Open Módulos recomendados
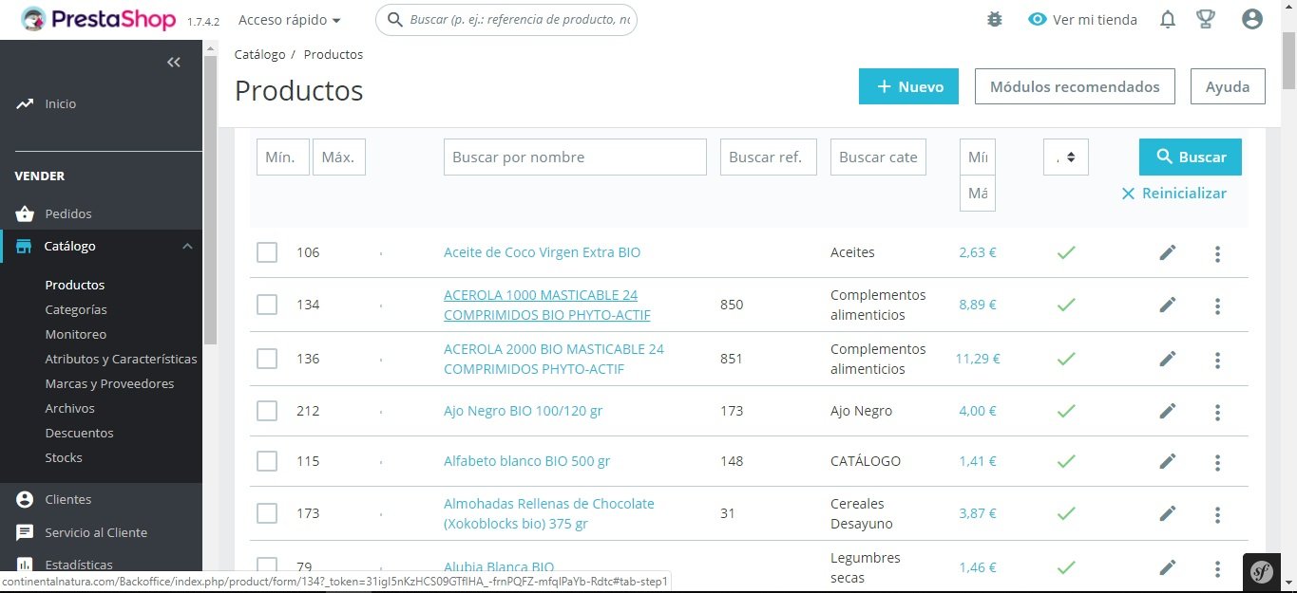The height and width of the screenshot is (593, 1297). click(1075, 86)
